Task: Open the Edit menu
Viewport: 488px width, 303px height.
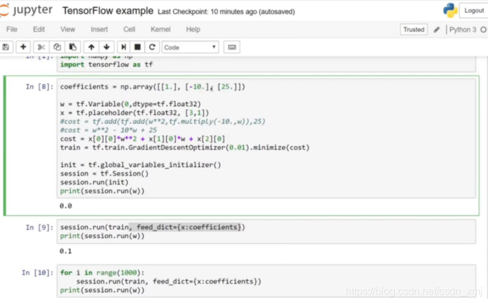Action: click(x=39, y=29)
